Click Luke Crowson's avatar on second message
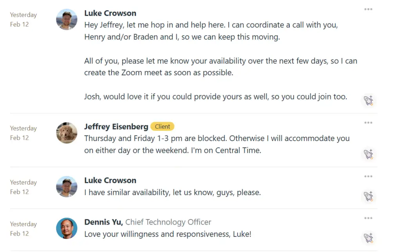 67,187
